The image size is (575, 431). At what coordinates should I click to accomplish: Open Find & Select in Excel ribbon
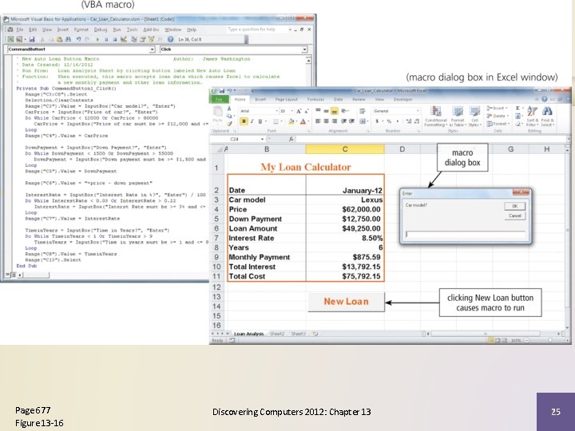click(547, 117)
